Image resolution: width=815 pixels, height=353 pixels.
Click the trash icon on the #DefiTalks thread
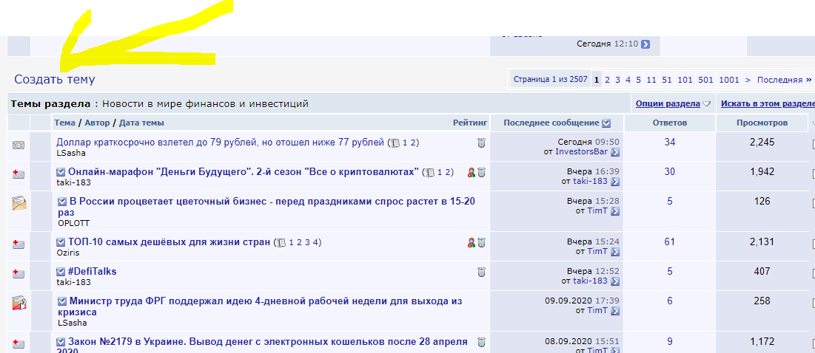point(481,272)
